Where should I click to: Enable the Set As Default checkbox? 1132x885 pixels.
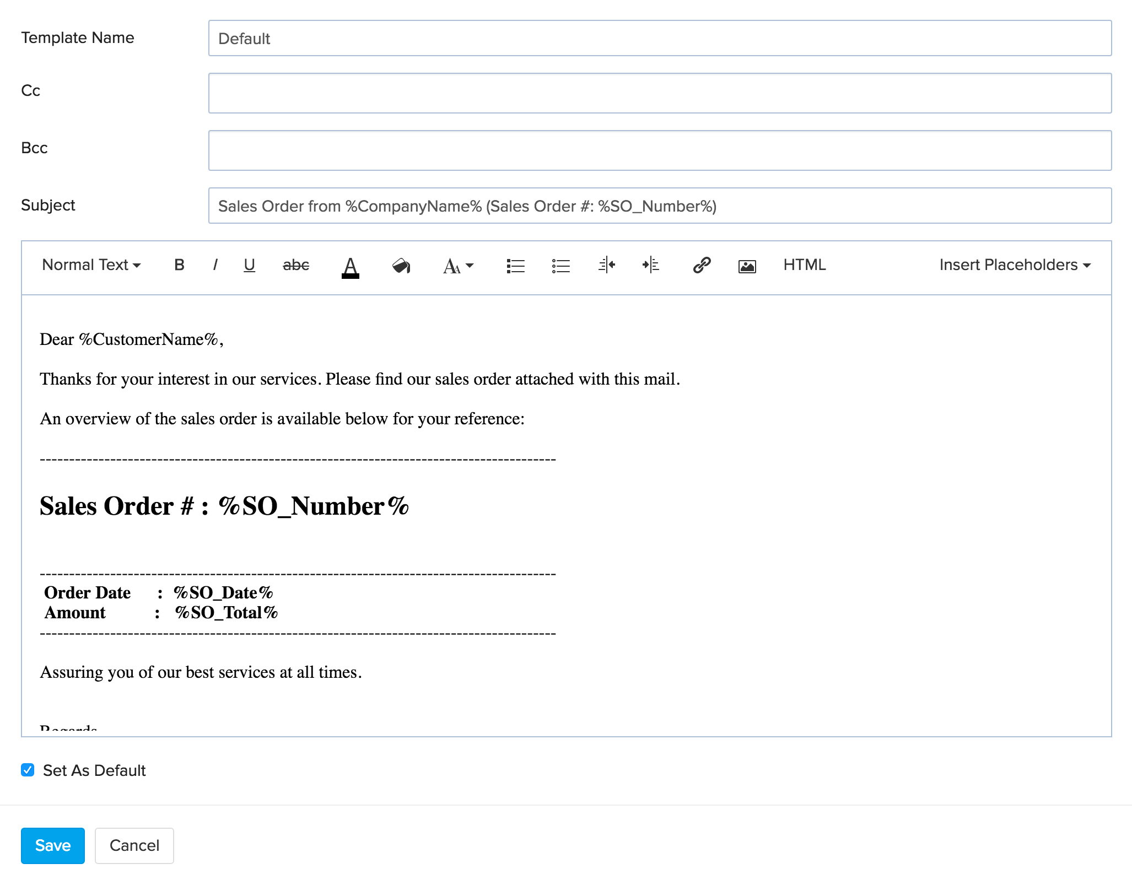28,770
